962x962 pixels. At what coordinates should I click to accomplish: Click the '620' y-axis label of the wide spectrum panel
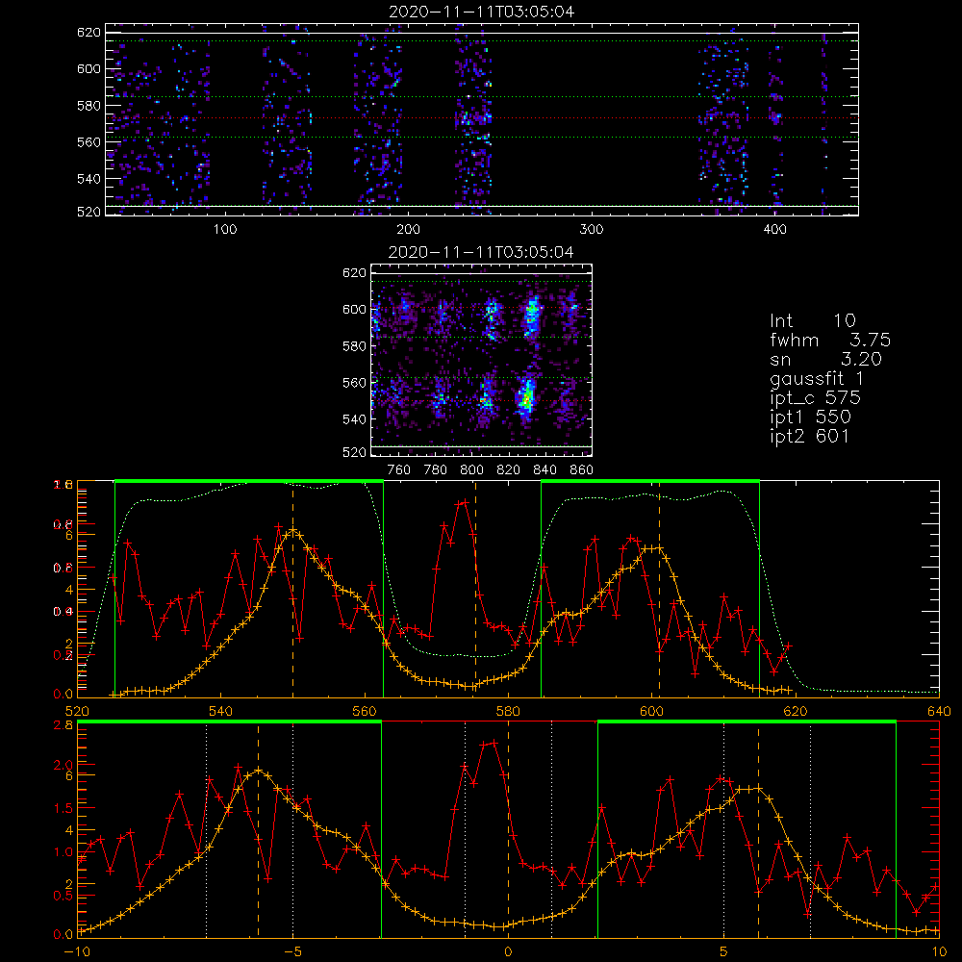(x=89, y=32)
